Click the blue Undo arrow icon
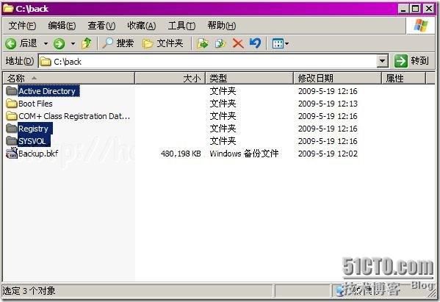The image size is (440, 302). coord(256,43)
